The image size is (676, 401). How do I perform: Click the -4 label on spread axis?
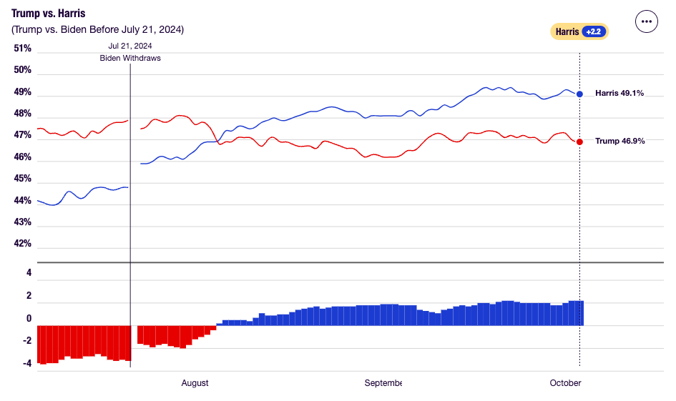(x=26, y=364)
